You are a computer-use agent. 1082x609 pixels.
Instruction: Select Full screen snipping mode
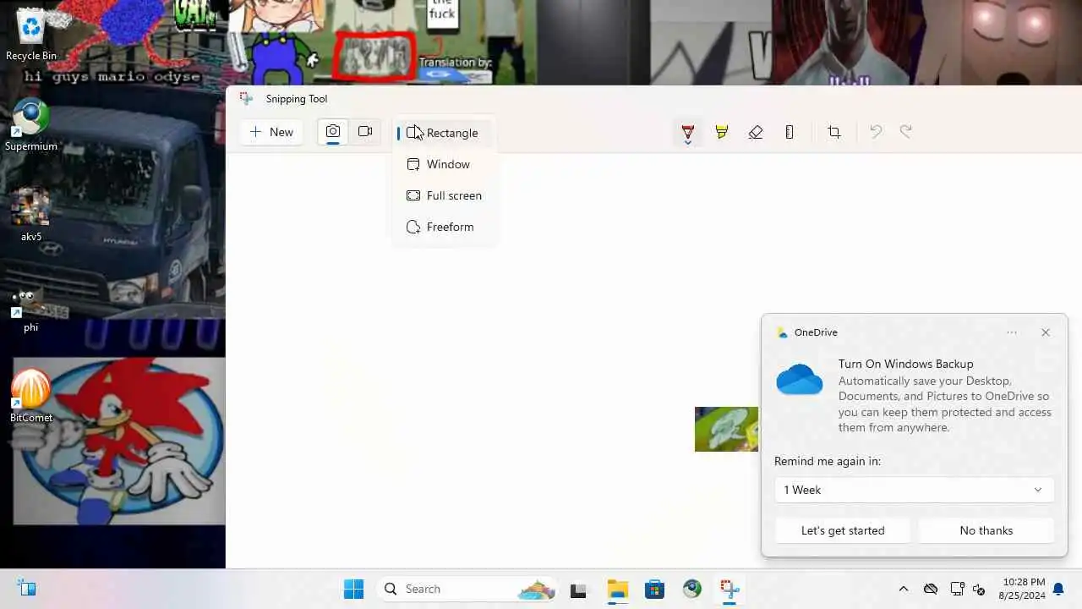pyautogui.click(x=444, y=195)
